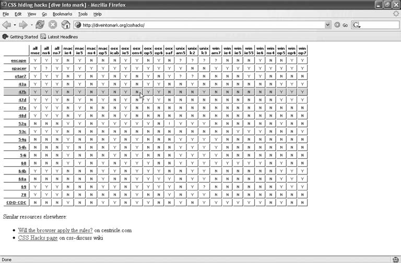The width and height of the screenshot is (401, 263).
Task: Open the Forward button history dropdown arrow
Action: pos(31,25)
